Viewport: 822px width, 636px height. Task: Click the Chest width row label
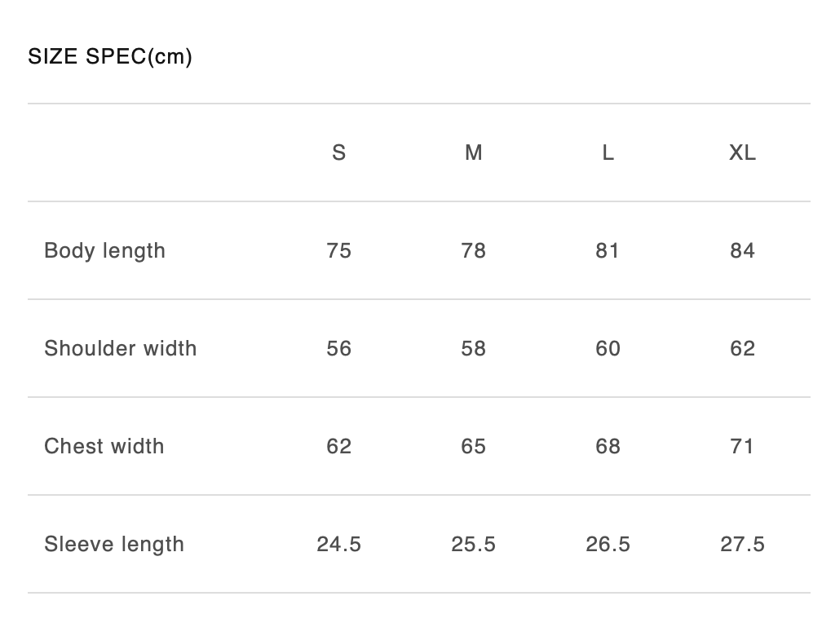(x=104, y=446)
